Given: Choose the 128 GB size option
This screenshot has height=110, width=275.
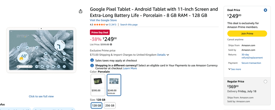Looking at the screenshot, I should (x=97, y=106).
